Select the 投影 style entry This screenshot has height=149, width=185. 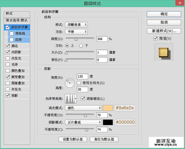tap(14, 96)
